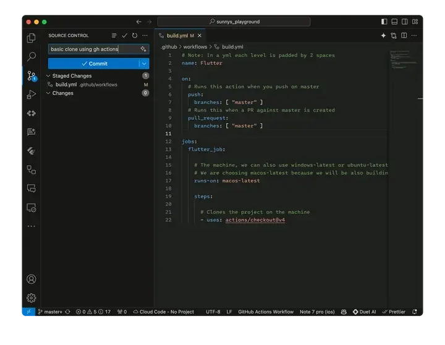Click the Staged Changes count badge
This screenshot has width=445, height=345.
pyautogui.click(x=145, y=76)
